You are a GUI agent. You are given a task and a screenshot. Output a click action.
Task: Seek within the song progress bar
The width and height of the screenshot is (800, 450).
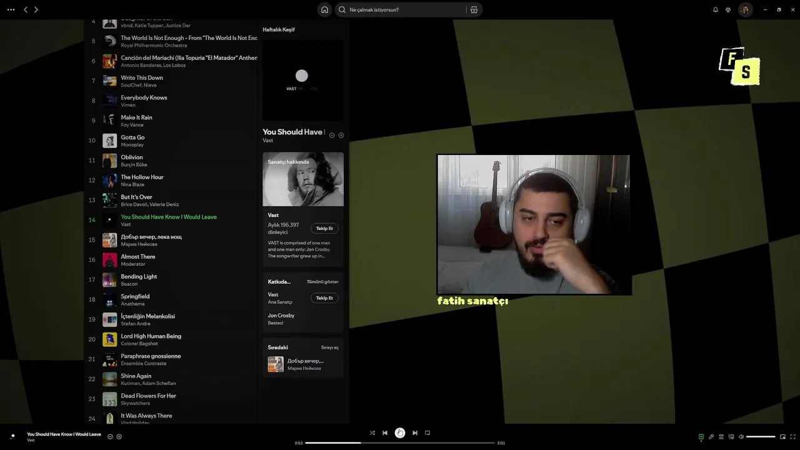pos(400,442)
